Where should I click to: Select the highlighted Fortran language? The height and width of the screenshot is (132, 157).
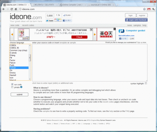(19, 68)
